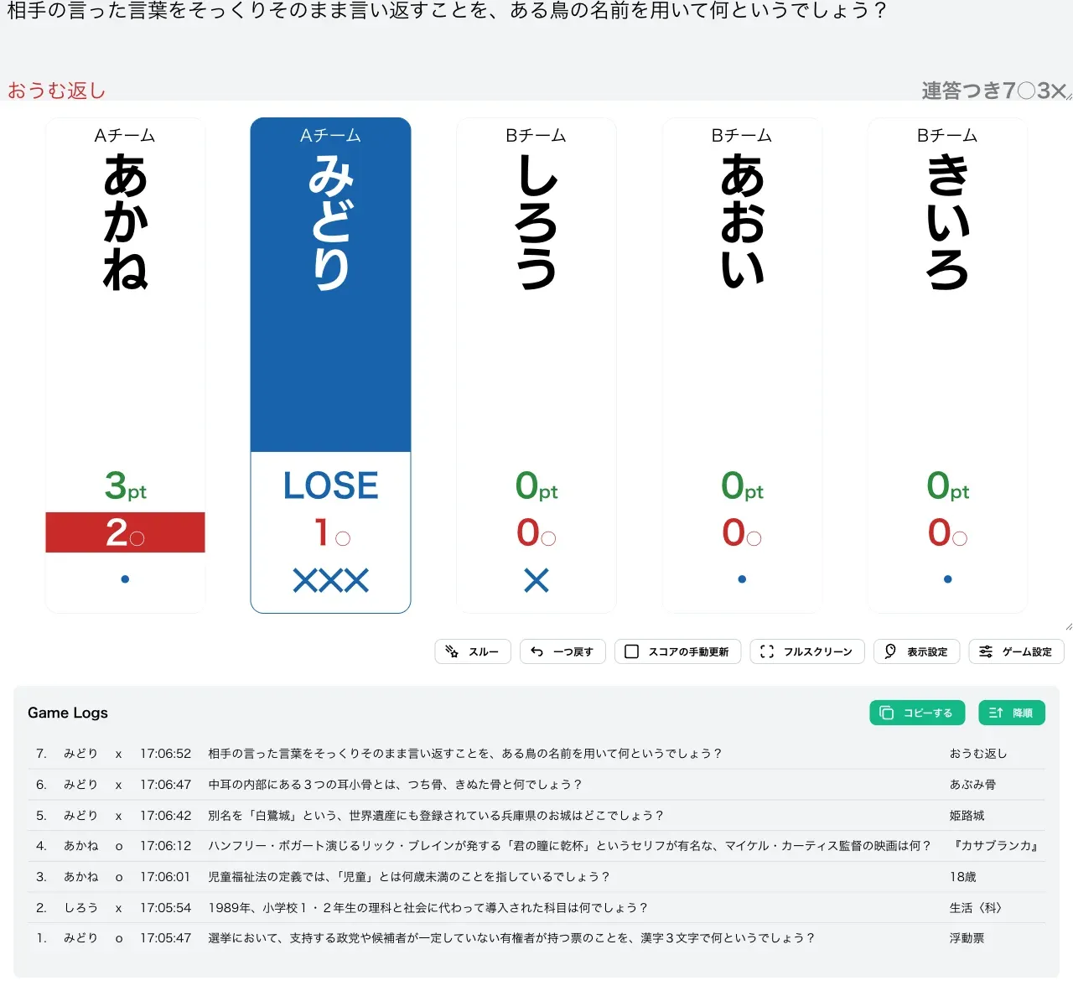The height and width of the screenshot is (991, 1073).
Task: Click the フルスクリーン button label
Action: click(x=818, y=652)
